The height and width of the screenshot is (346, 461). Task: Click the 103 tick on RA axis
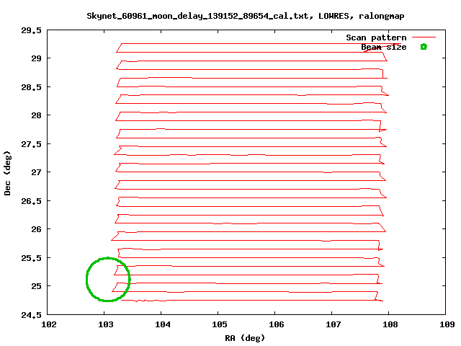pos(104,324)
